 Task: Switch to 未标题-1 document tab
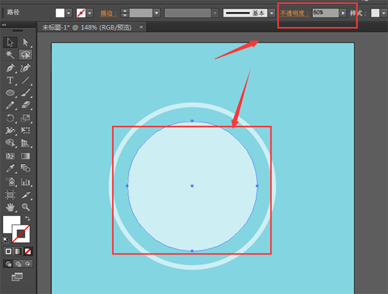(87, 27)
